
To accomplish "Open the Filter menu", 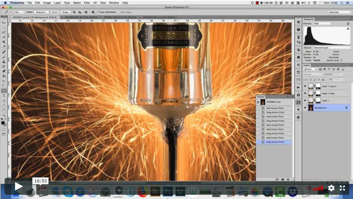I will (x=87, y=3).
